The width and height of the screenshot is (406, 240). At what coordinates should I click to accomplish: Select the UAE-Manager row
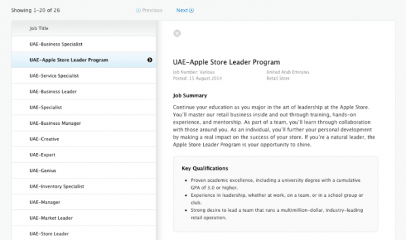[x=84, y=202]
